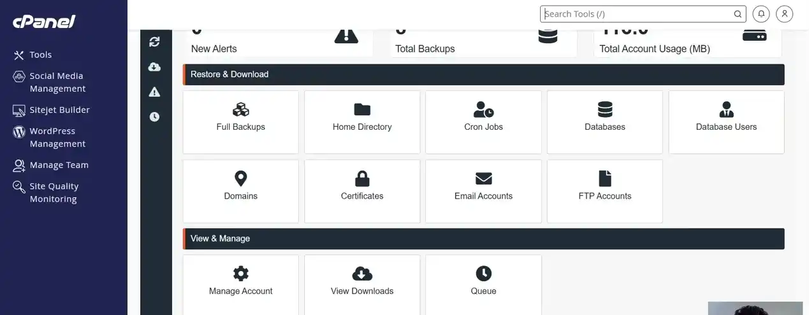Click the Total Backups label
The width and height of the screenshot is (809, 315).
[x=425, y=49]
